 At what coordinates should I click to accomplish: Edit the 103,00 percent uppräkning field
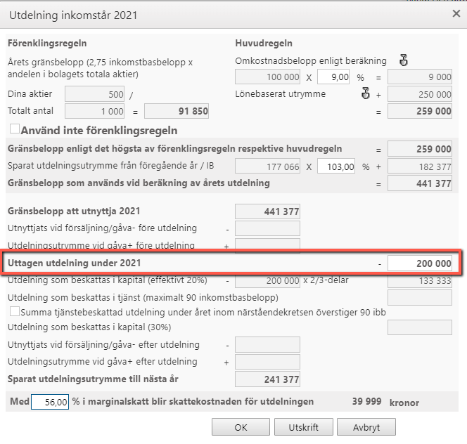(336, 166)
